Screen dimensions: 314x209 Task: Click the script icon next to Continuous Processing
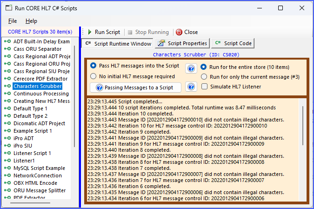click(x=7, y=94)
